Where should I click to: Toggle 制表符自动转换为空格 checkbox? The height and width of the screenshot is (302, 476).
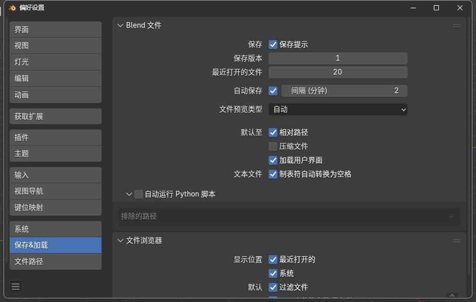(273, 174)
